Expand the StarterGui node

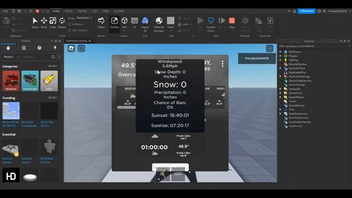(280, 89)
